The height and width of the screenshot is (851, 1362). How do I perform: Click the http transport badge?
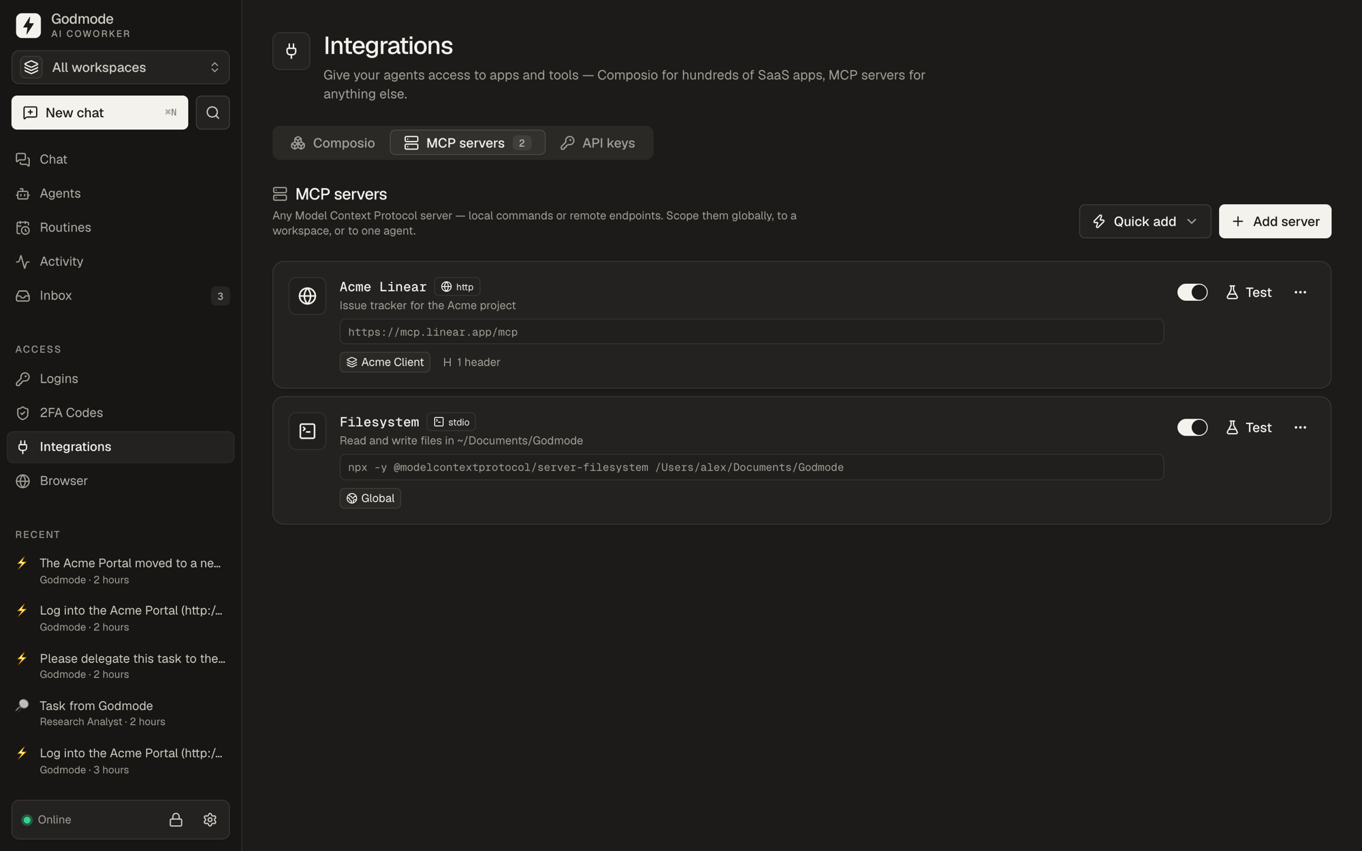click(x=457, y=287)
